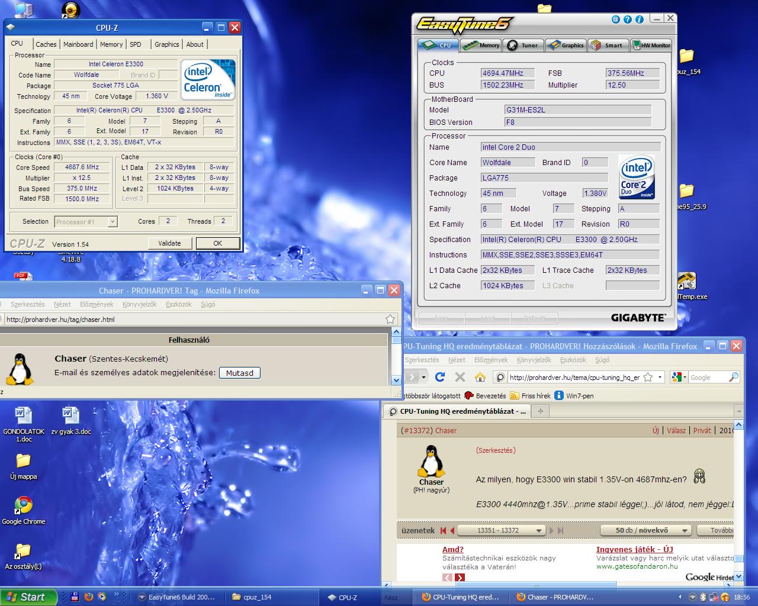758x606 pixels.
Task: Bookmark page with star in CPU-Tuning address bar
Action: (648, 377)
